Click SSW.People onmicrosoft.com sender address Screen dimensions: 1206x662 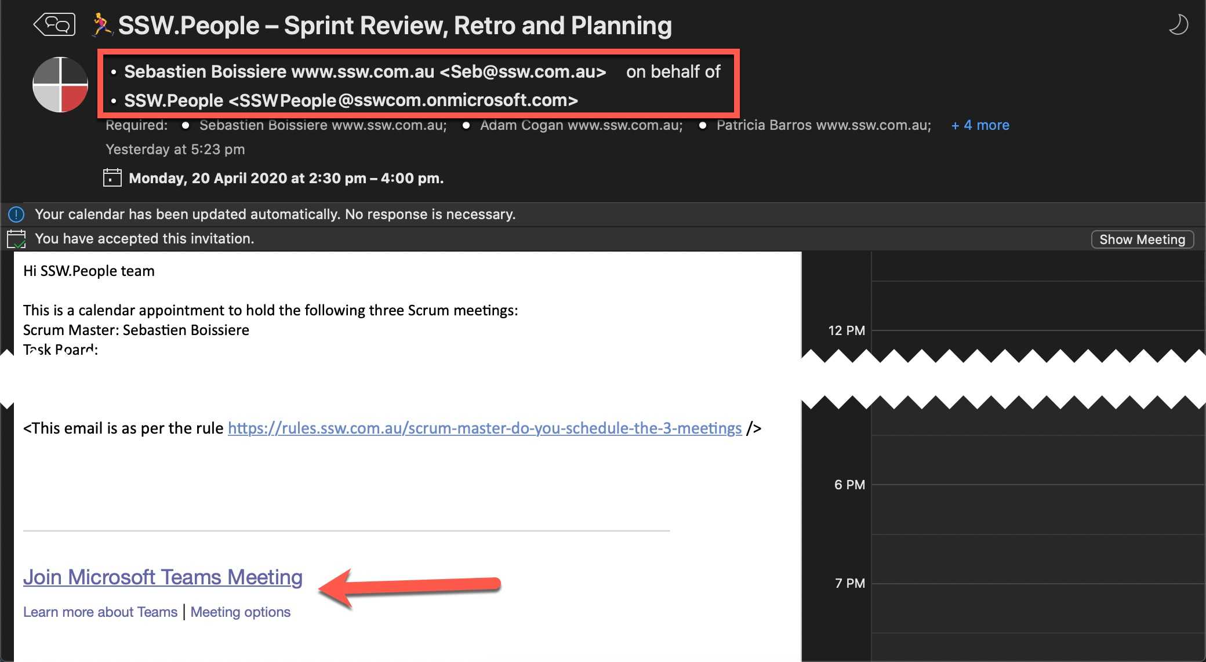351,100
